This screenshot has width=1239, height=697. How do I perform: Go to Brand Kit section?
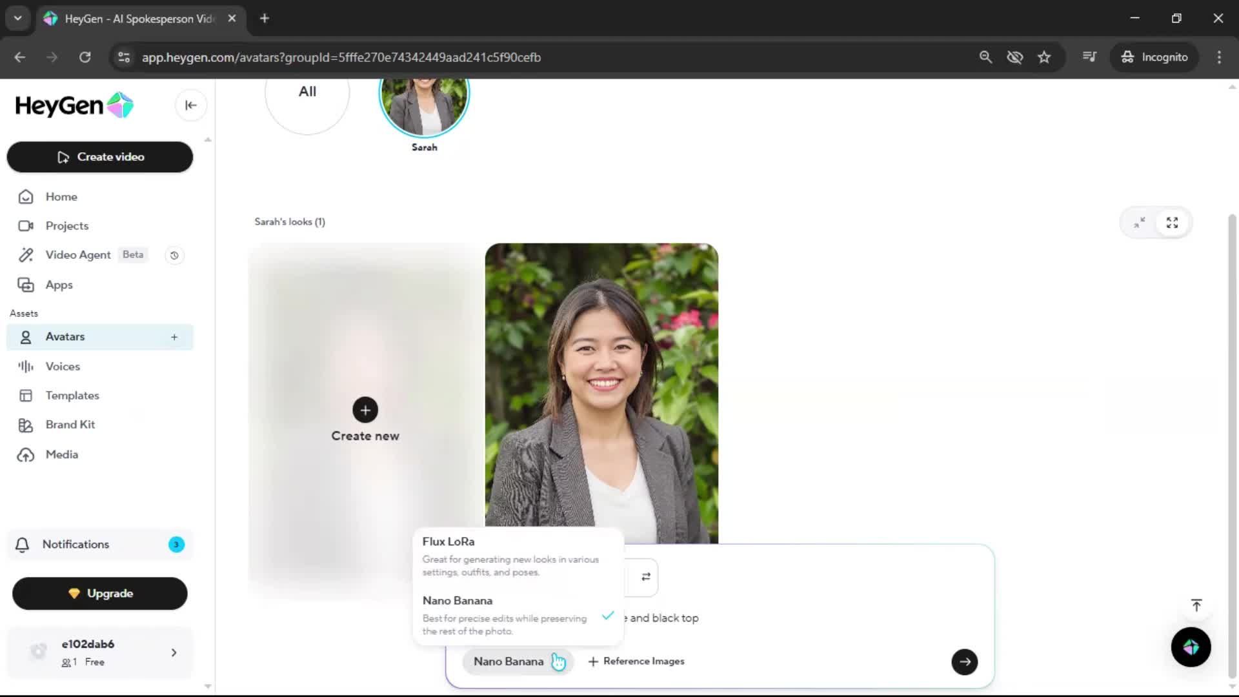tap(70, 425)
